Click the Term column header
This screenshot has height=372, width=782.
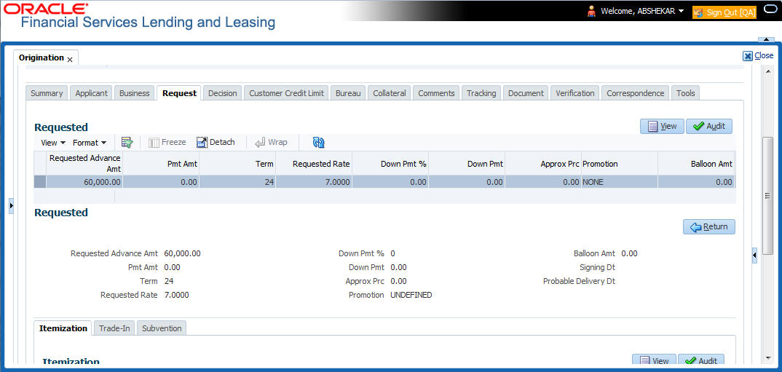(x=237, y=164)
